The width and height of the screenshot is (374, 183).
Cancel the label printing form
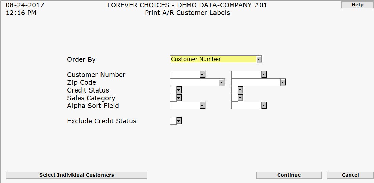tap(350, 175)
